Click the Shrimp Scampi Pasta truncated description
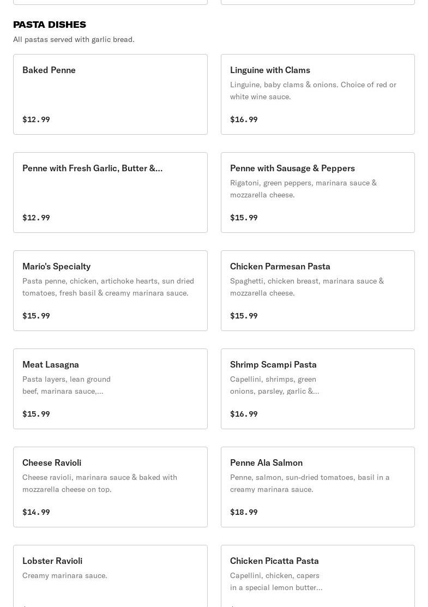 coord(274,385)
